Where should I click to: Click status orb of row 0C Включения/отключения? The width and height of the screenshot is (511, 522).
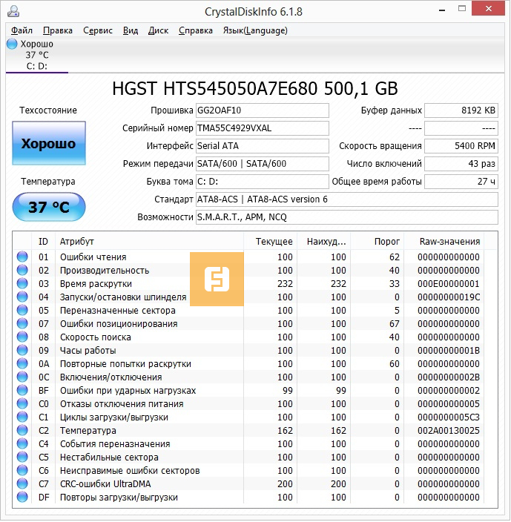tap(22, 377)
